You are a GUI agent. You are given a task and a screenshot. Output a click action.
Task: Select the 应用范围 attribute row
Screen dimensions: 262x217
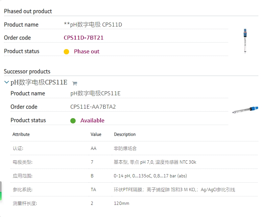click(134, 176)
